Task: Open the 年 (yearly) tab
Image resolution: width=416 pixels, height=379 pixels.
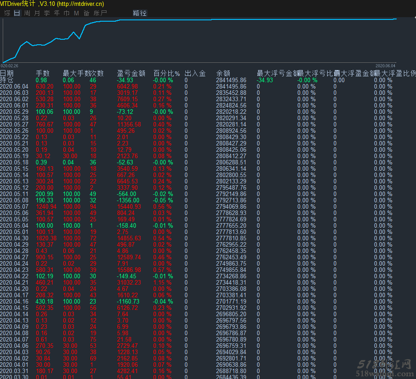Action: click(57, 13)
